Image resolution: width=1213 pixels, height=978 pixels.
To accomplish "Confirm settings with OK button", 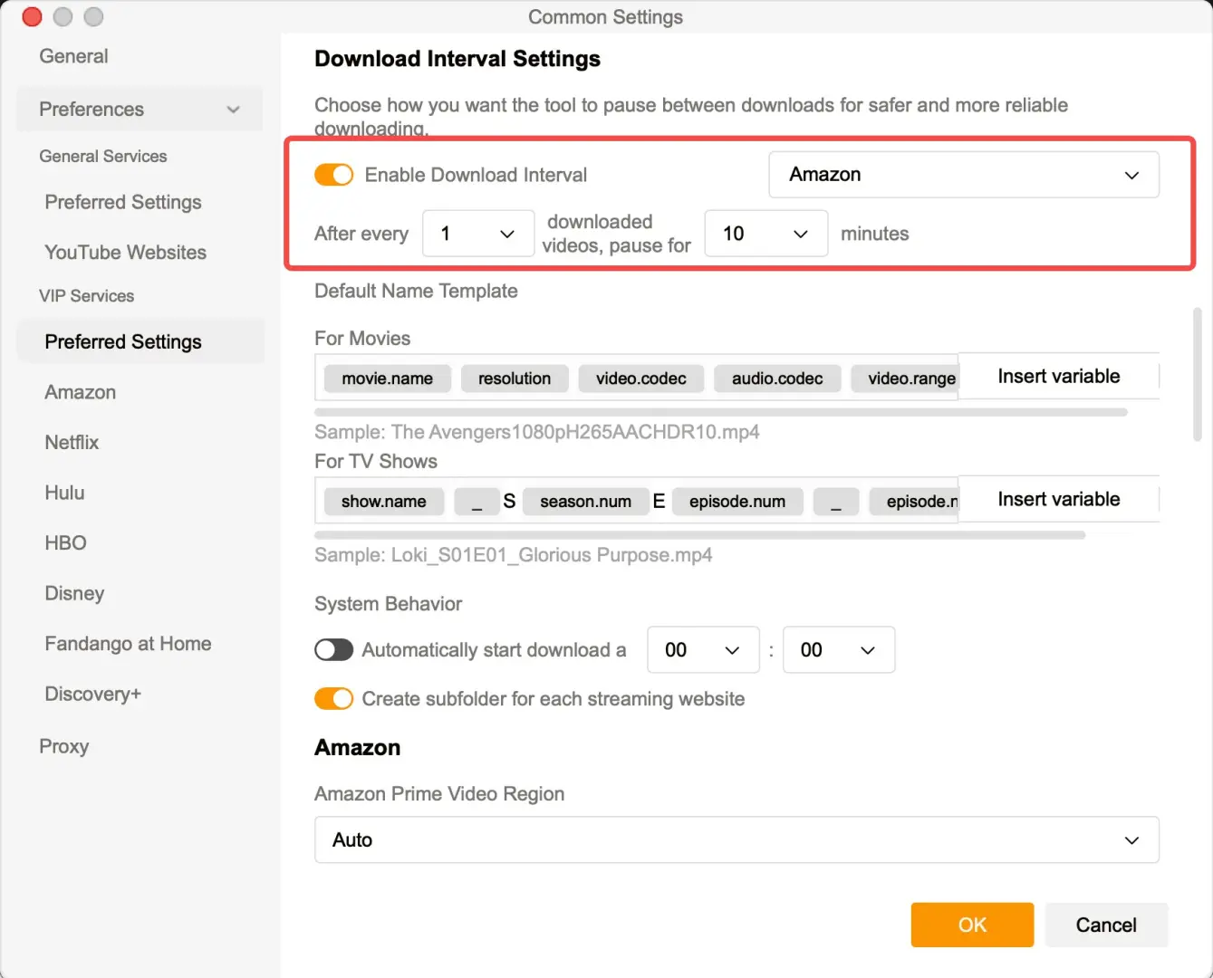I will 972,925.
